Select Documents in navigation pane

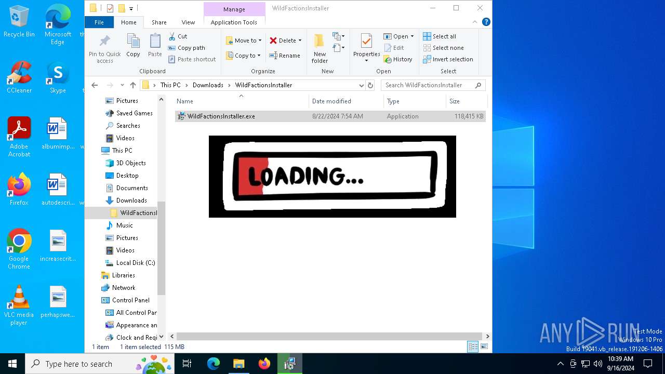(132, 188)
